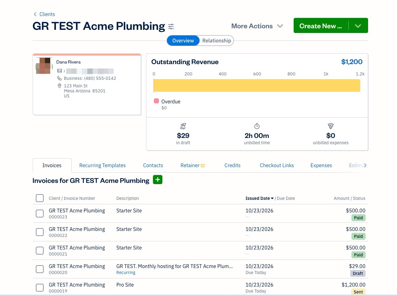Image resolution: width=397 pixels, height=296 pixels.
Task: Click invoice number 0000022
Action: click(58, 235)
